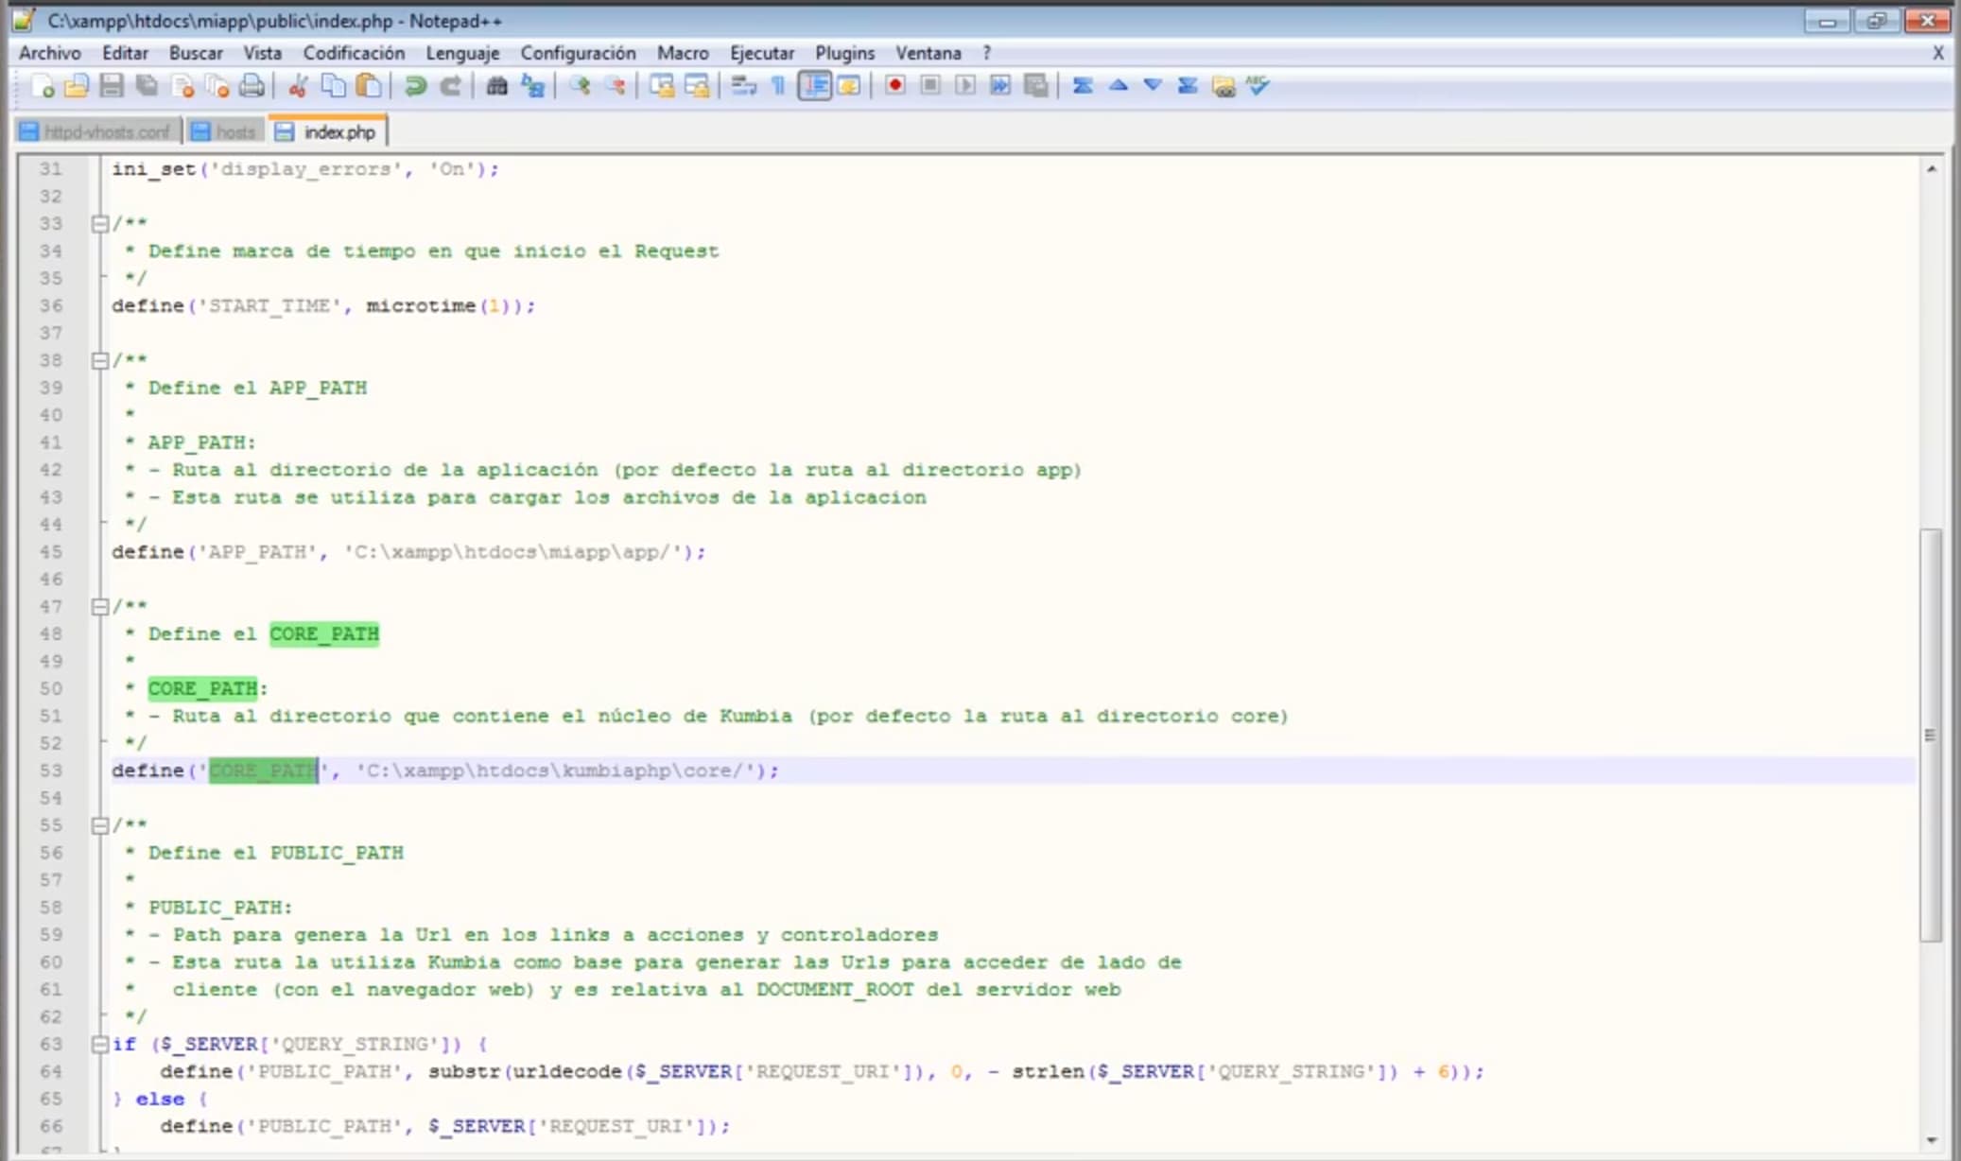The width and height of the screenshot is (1961, 1161).
Task: Collapse comment block at line 33
Action: tap(99, 224)
